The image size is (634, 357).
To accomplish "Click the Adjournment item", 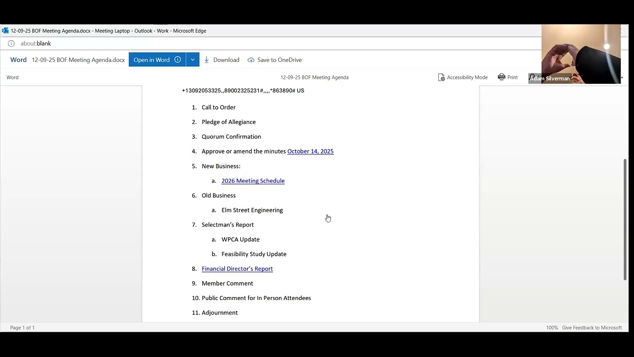I will 220,313.
